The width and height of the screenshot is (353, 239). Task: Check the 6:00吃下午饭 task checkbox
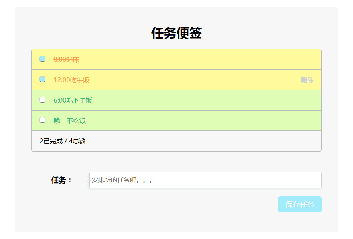tap(43, 100)
